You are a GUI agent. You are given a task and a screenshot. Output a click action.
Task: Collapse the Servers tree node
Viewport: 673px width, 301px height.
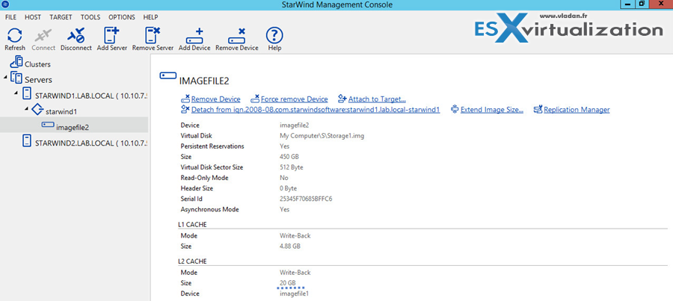(5, 78)
